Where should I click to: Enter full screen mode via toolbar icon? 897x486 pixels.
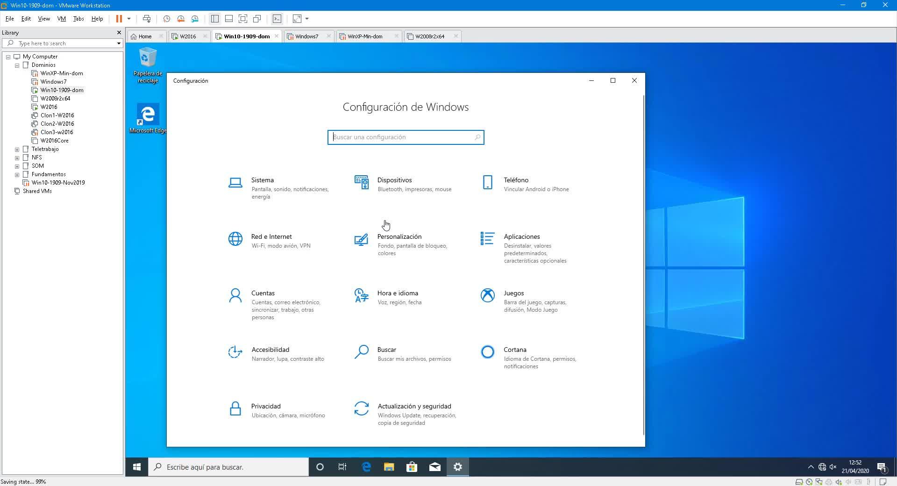point(243,19)
